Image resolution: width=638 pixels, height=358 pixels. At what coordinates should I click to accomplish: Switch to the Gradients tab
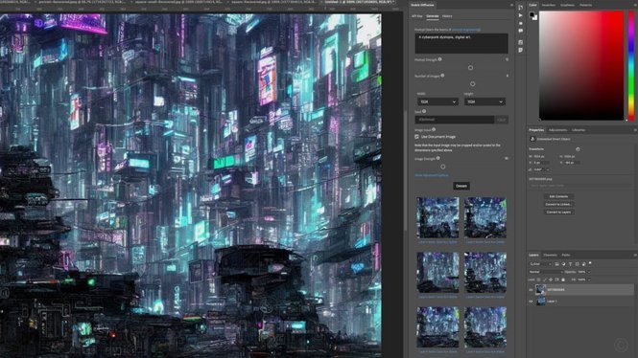[567, 5]
